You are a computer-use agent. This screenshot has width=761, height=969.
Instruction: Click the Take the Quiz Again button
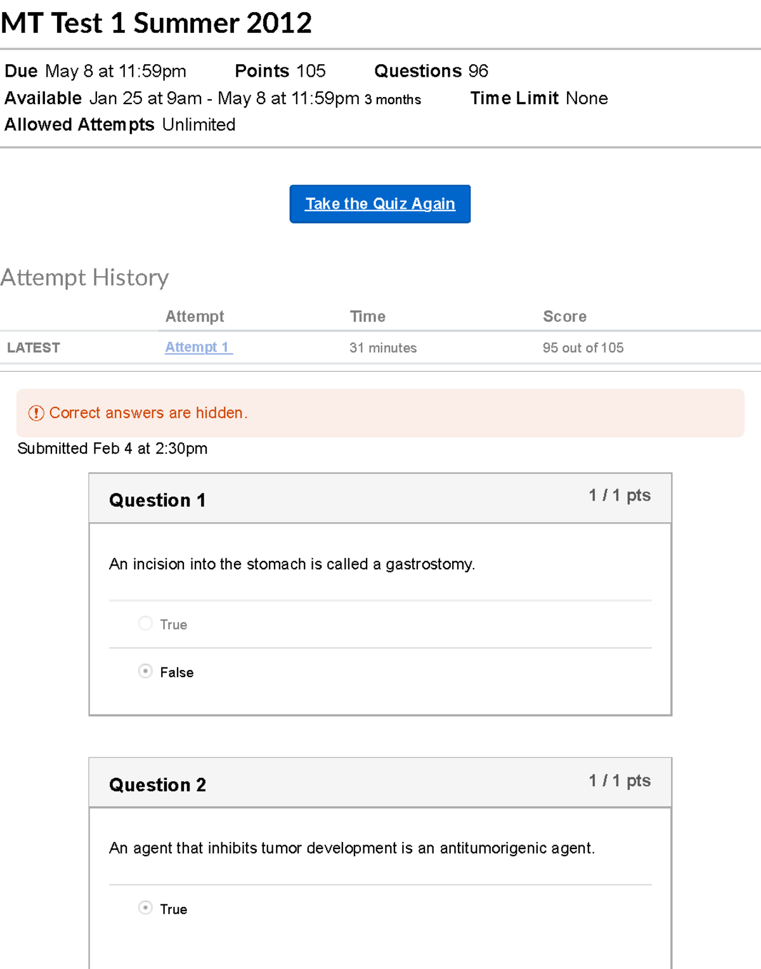tap(380, 204)
